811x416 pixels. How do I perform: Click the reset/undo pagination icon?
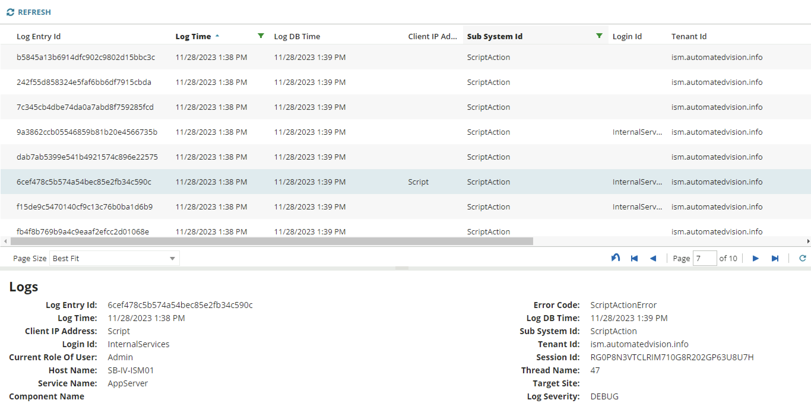(615, 258)
